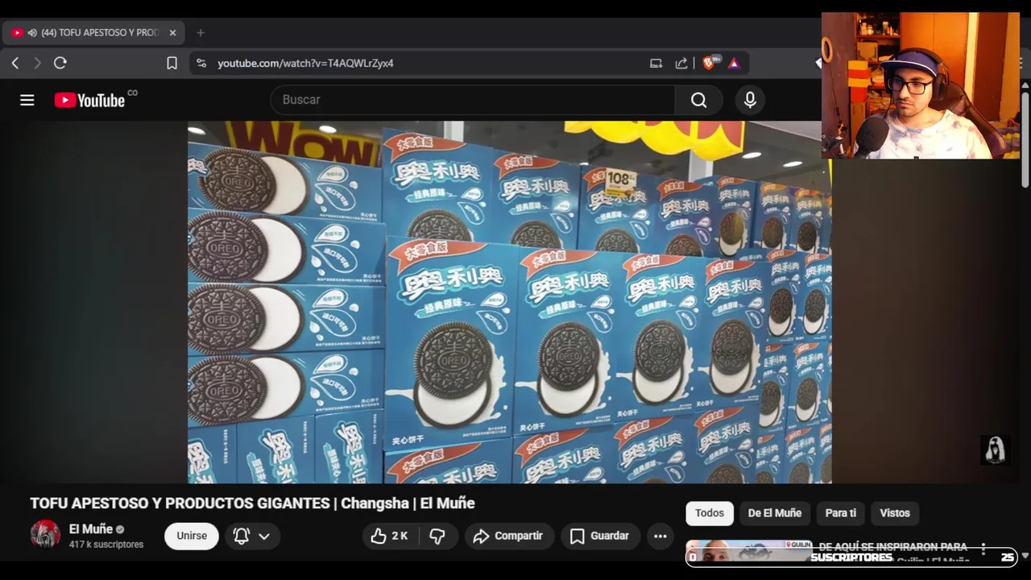The width and height of the screenshot is (1031, 580).
Task: Save video with Guardar button
Action: coord(600,536)
